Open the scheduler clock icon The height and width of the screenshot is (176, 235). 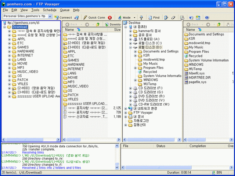click(x=182, y=18)
